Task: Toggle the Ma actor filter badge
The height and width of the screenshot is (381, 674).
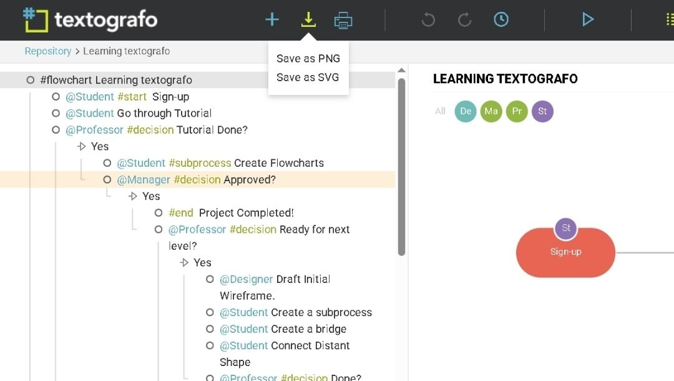Action: [491, 111]
